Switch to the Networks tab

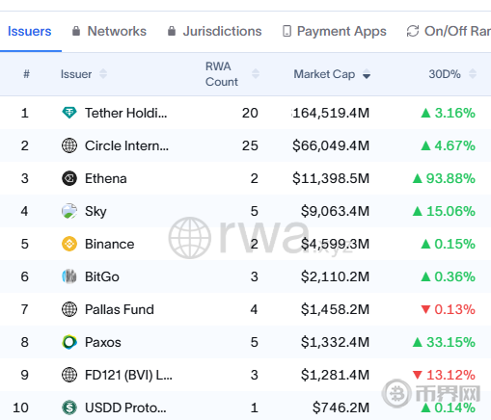[x=117, y=32]
